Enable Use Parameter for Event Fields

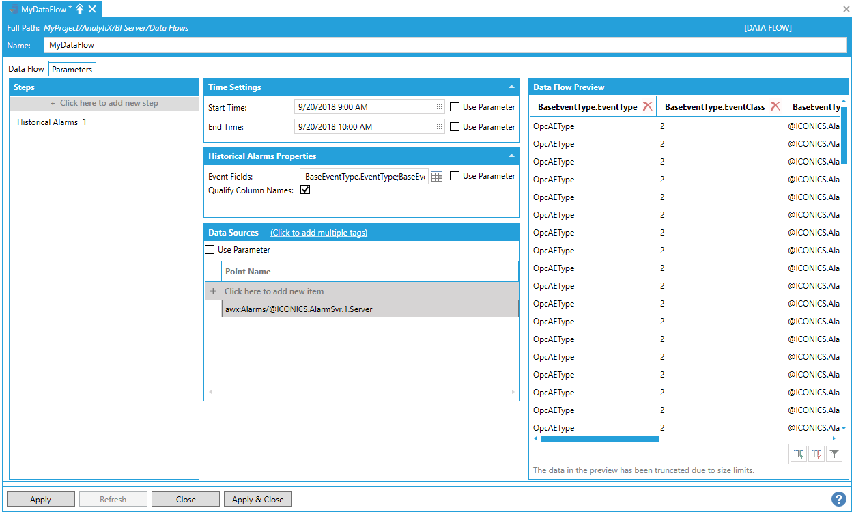click(x=455, y=176)
